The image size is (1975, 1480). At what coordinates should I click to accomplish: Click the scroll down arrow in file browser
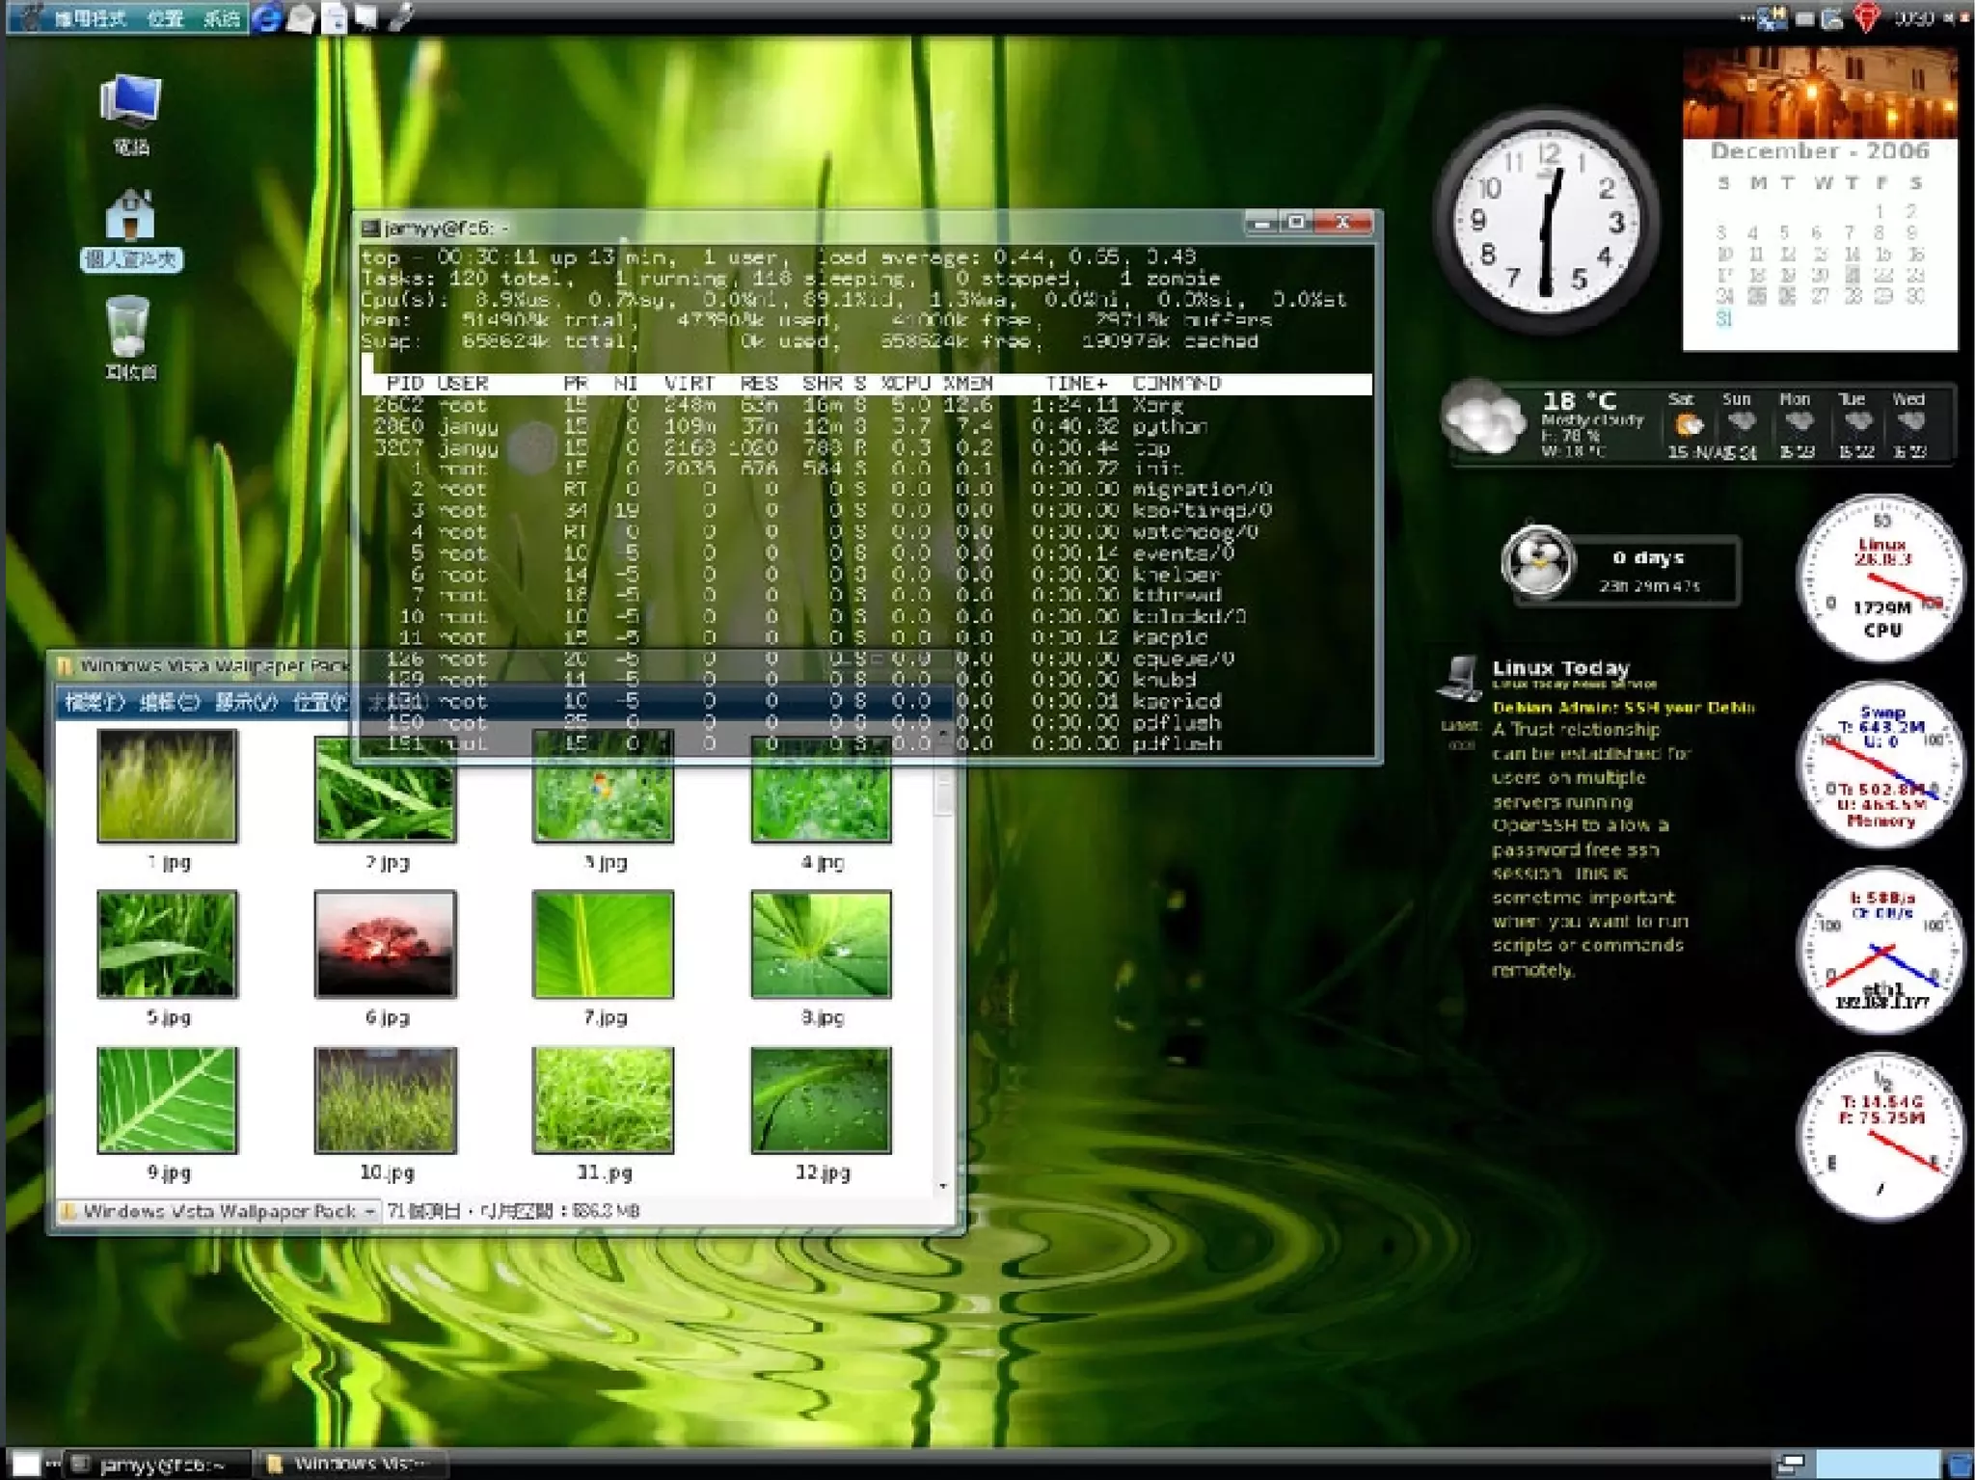click(943, 1186)
